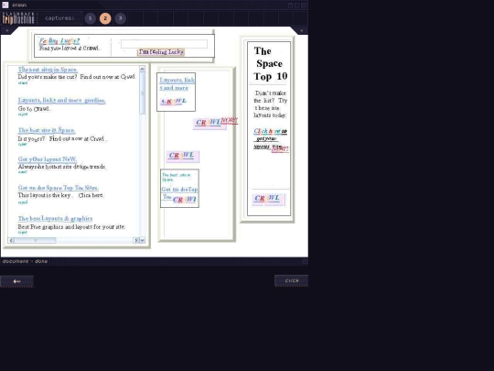Open the 'Feeling Lucky?' link

click(59, 40)
